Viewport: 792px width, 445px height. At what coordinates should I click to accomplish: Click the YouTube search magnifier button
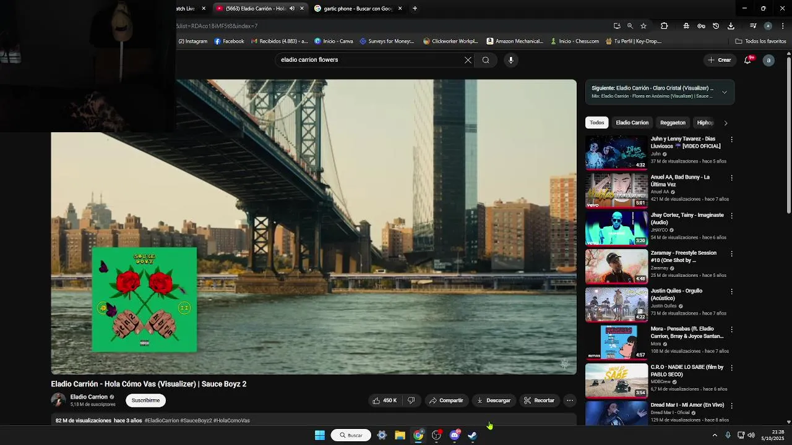(x=486, y=60)
